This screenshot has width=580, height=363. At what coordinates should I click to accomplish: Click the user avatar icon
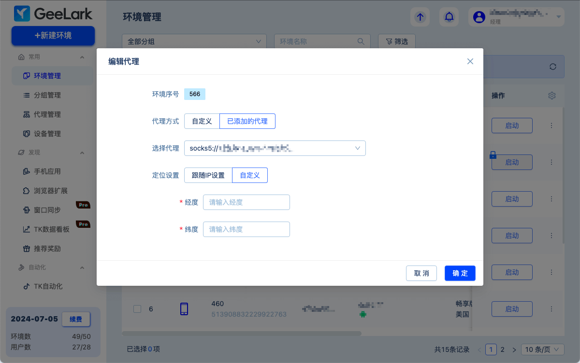[479, 17]
